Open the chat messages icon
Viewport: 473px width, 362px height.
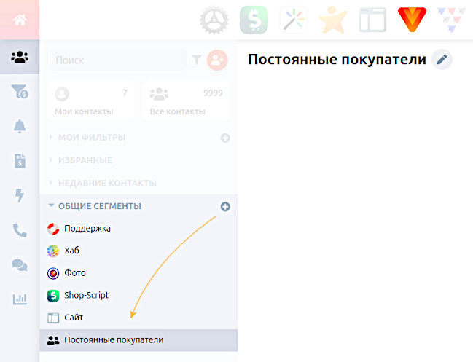pos(20,265)
